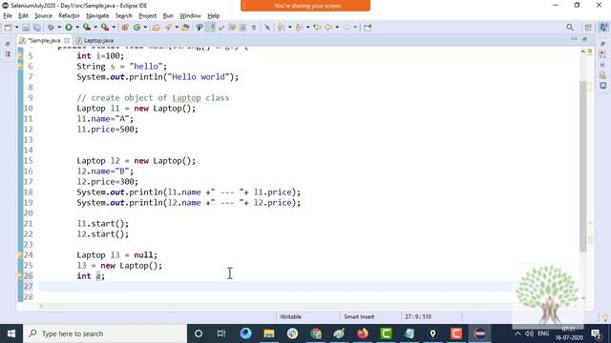Click the Save All toolbar icon
Screen dimensions: 611x343
click(37, 28)
